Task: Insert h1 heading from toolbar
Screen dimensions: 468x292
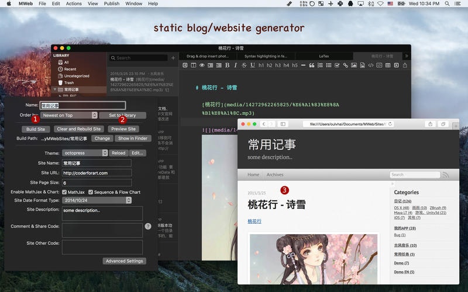Action: (x=261, y=65)
